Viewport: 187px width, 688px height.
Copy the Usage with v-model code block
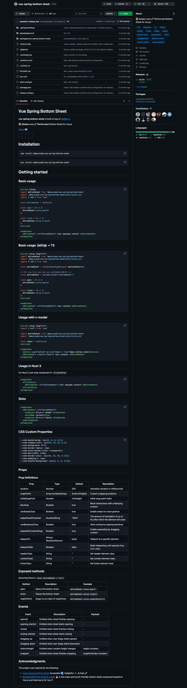[125, 326]
